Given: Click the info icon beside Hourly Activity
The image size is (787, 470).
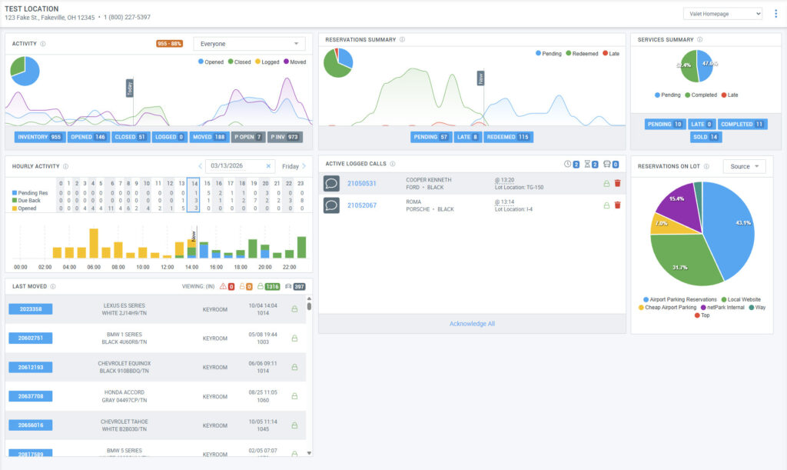Looking at the screenshot, I should pos(65,166).
